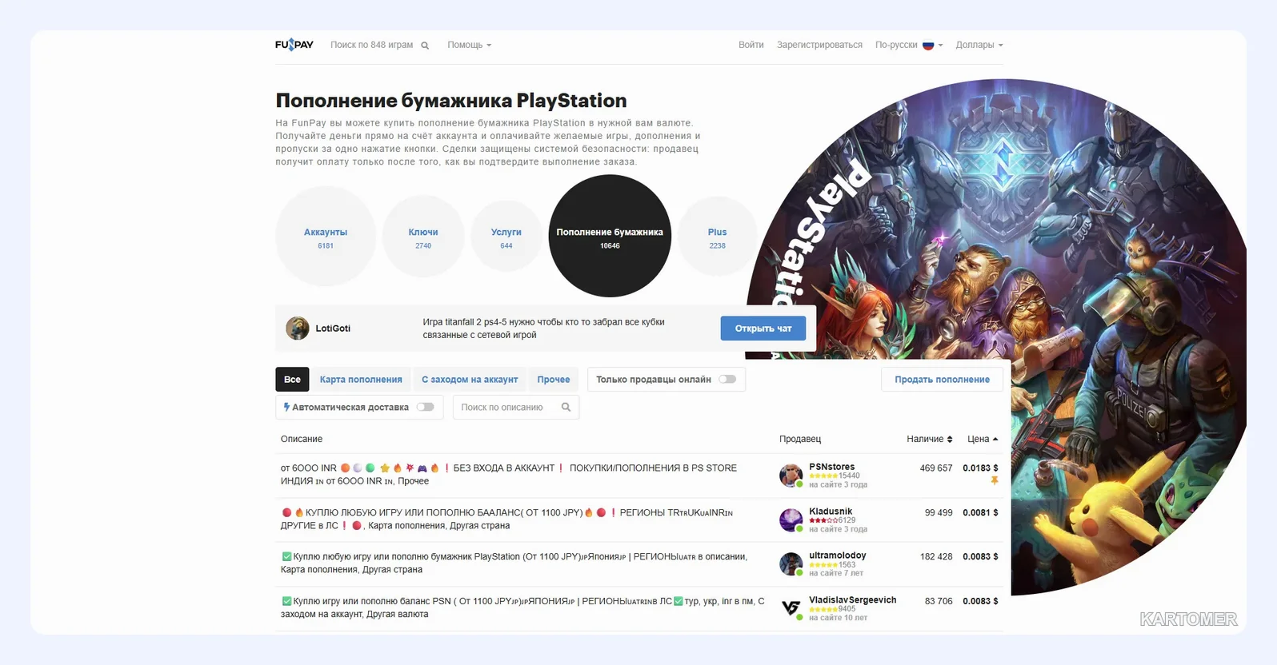The width and height of the screenshot is (1277, 665).
Task: Open the 'Ключи' category circle
Action: pos(423,237)
